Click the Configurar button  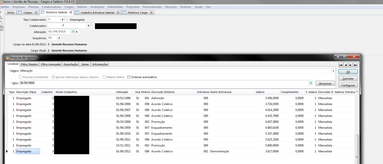pyautogui.click(x=348, y=85)
